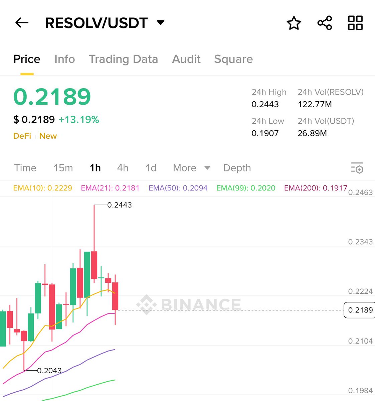Image resolution: width=375 pixels, height=401 pixels.
Task: Tap the 0.2443 high label on chart
Action: click(x=120, y=205)
